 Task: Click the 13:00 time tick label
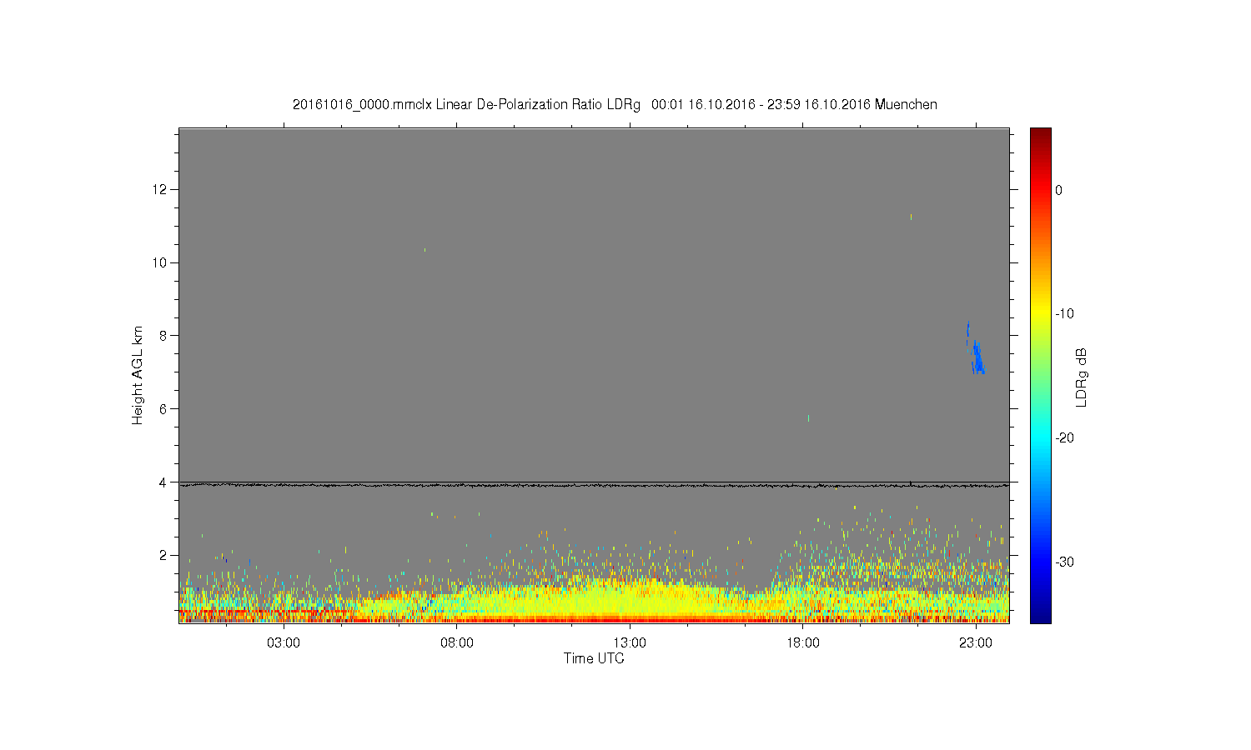(x=630, y=642)
